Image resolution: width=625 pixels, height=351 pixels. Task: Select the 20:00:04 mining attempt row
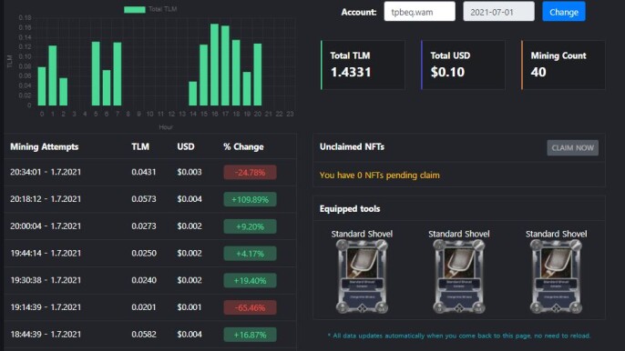pos(150,226)
